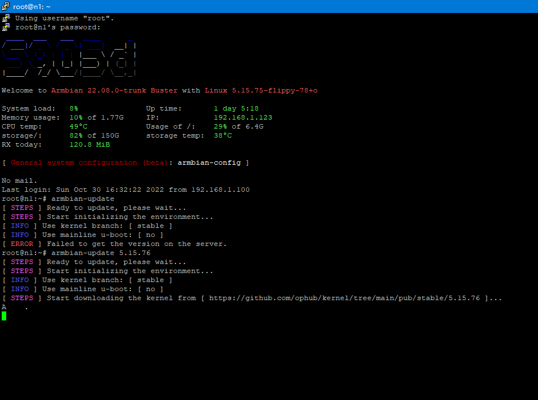Click the red 'ERROR' tag
Image resolution: width=538 pixels, height=400 pixels.
(22, 244)
